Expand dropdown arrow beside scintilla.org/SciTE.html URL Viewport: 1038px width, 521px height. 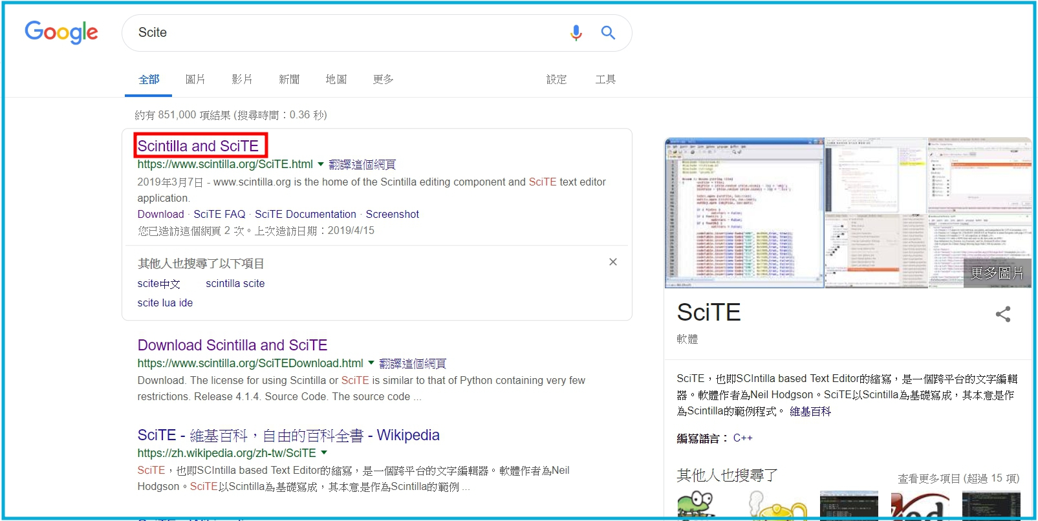pos(321,164)
